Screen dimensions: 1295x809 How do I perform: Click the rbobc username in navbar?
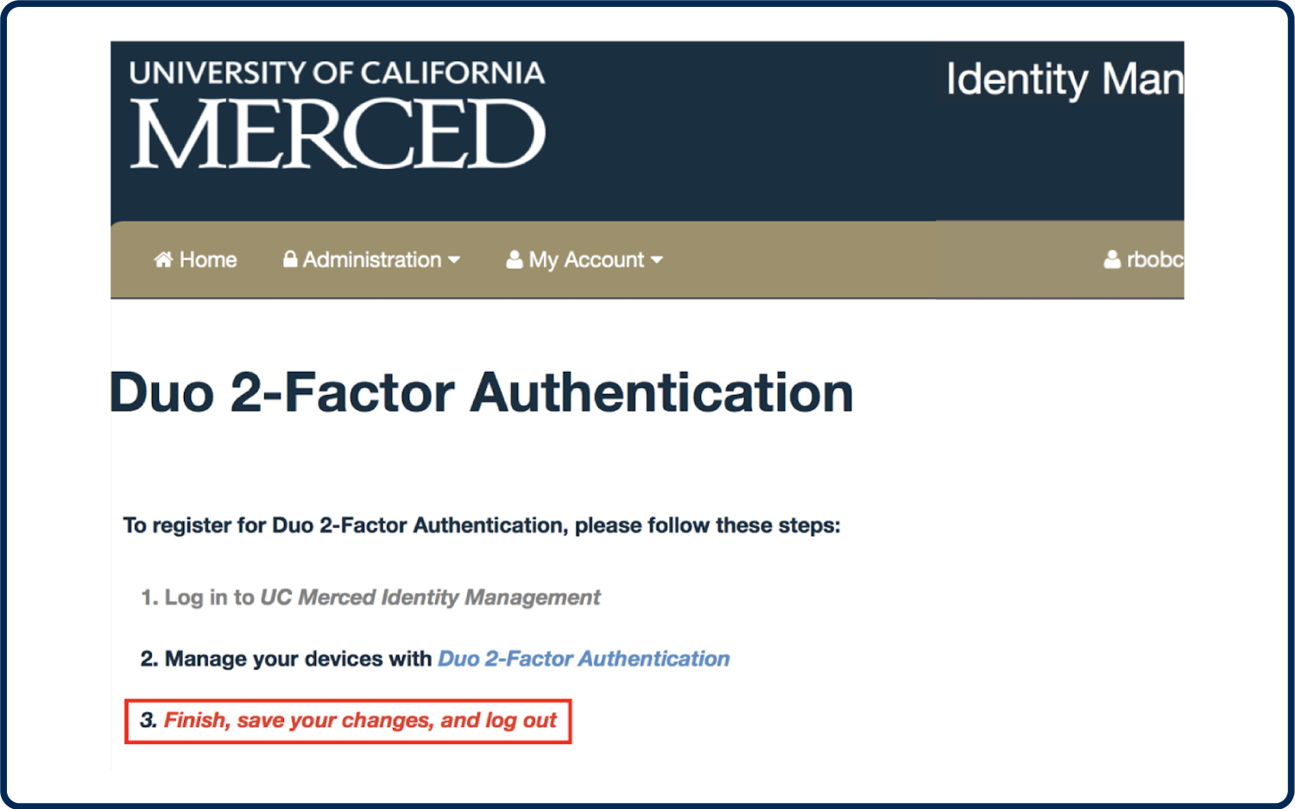point(1154,260)
